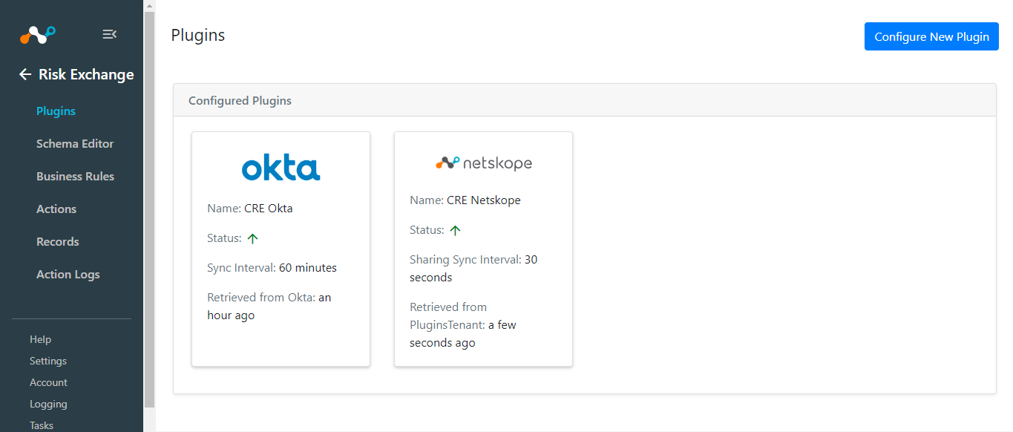Open Settings from sidebar footer

pos(48,361)
